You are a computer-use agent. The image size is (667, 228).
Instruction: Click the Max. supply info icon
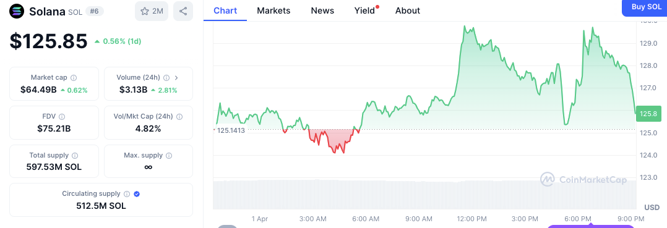[x=169, y=155]
